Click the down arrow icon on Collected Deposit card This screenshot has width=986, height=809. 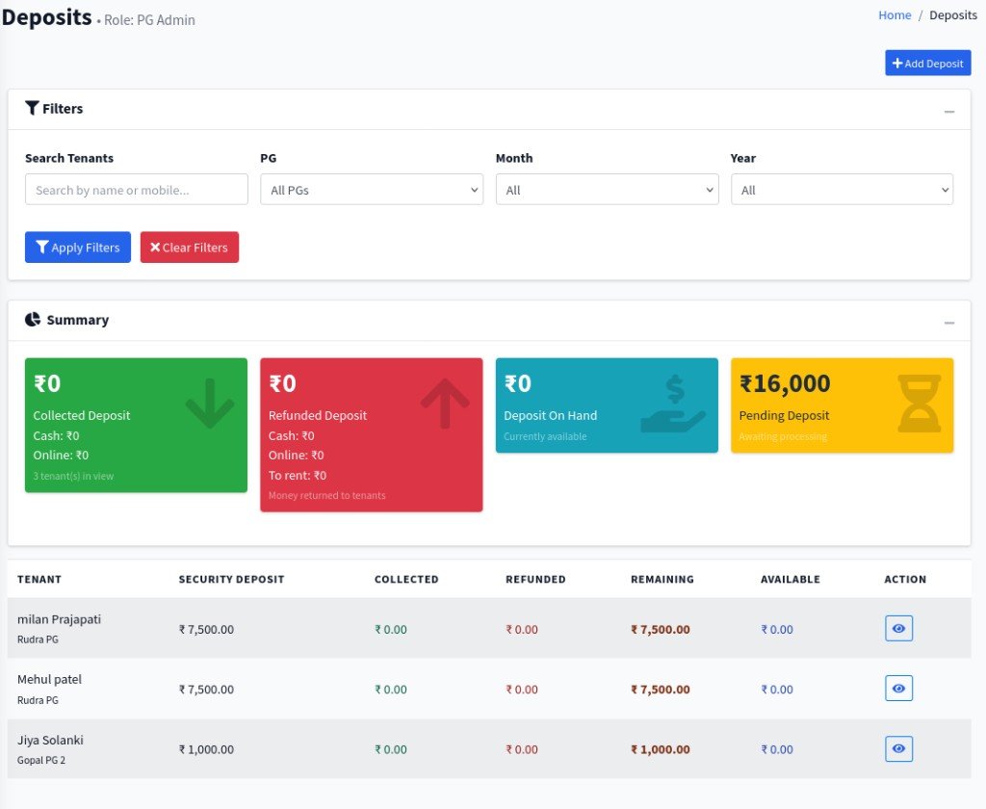tap(209, 404)
